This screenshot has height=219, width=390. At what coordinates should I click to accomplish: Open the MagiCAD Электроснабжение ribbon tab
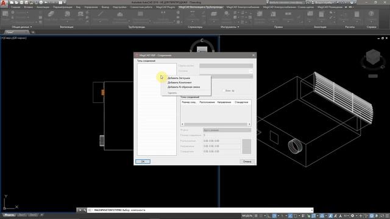click(x=243, y=7)
